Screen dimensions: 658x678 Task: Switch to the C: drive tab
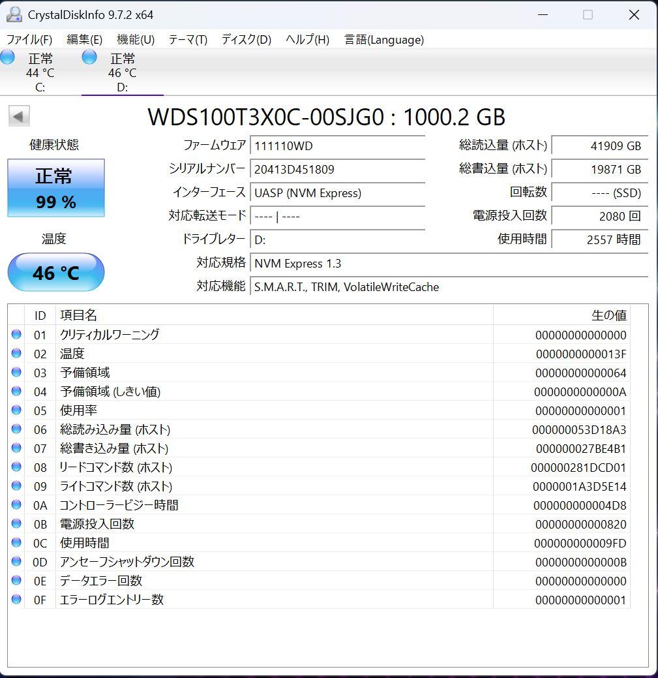coord(40,72)
